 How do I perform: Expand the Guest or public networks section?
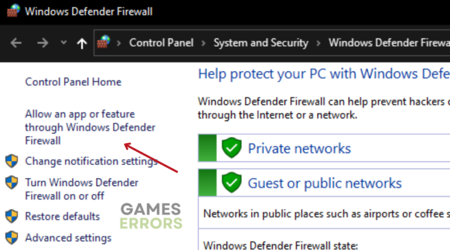point(325,183)
